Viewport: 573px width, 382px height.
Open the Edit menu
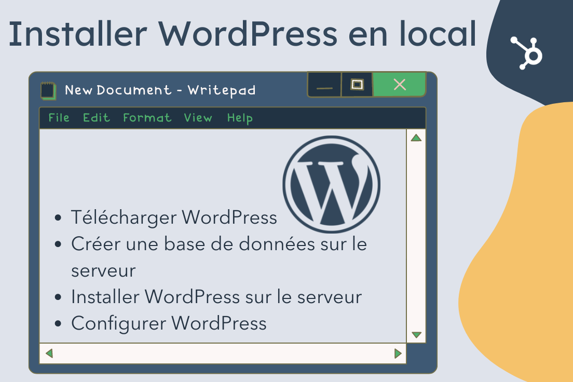pyautogui.click(x=96, y=118)
